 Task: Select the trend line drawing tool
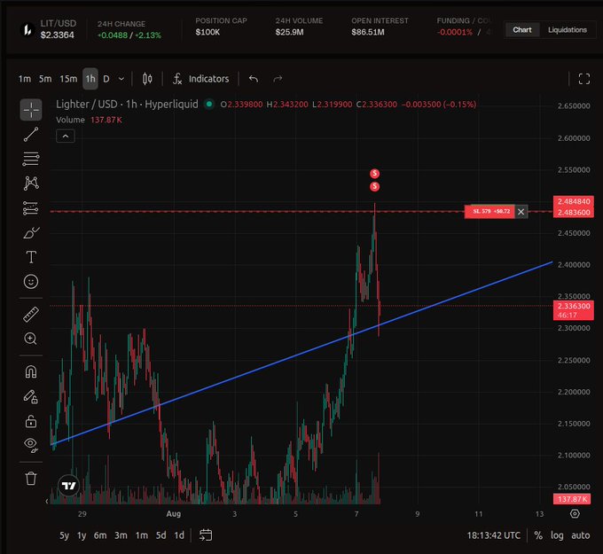point(31,135)
